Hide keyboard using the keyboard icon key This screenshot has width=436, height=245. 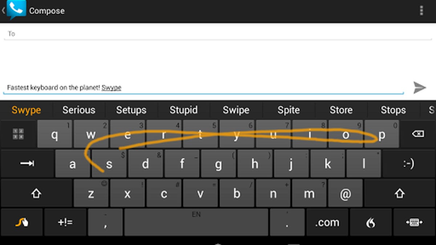(415, 222)
